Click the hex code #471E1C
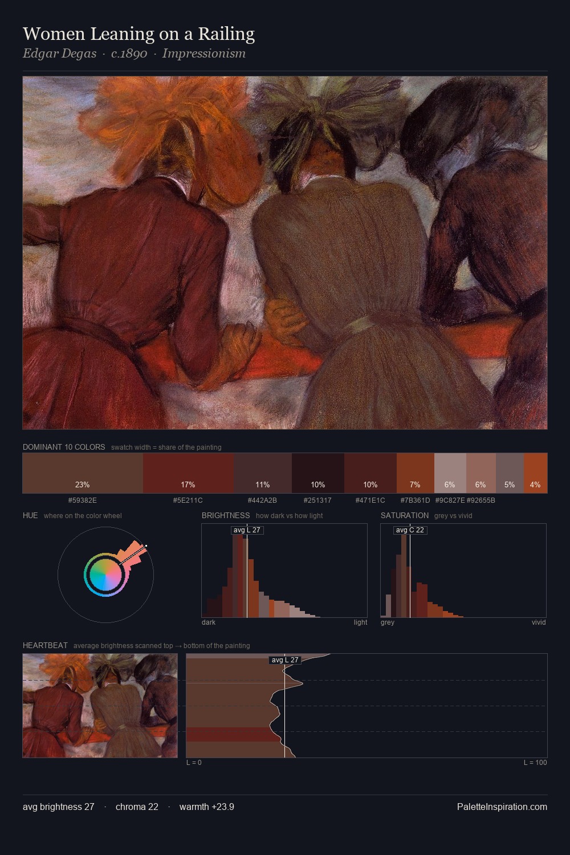 tap(370, 500)
